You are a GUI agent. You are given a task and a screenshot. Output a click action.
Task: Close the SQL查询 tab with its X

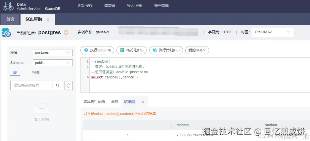point(48,19)
